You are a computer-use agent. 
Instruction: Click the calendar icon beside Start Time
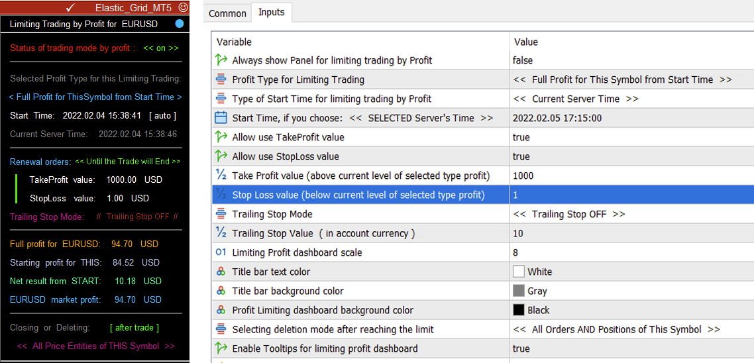click(221, 118)
